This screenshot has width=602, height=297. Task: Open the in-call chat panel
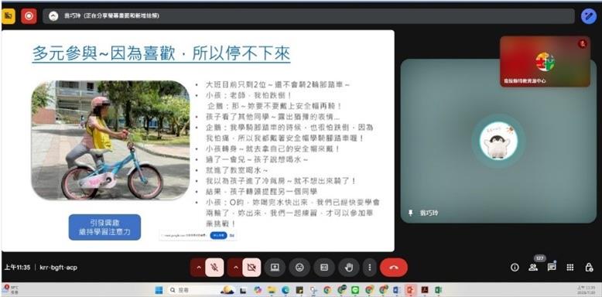coord(552,267)
